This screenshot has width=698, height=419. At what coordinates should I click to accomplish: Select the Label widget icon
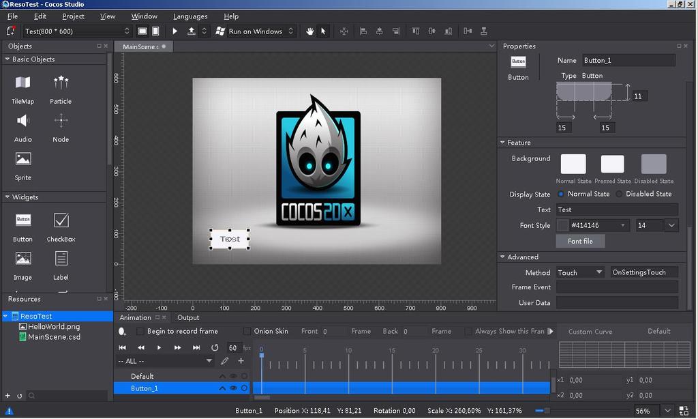61,259
